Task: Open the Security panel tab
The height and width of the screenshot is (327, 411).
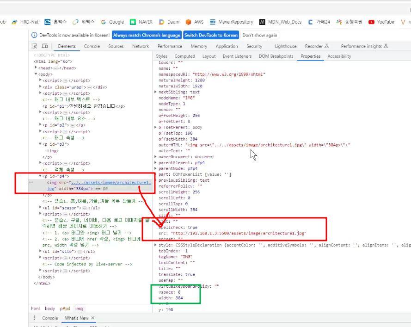Action: pyautogui.click(x=254, y=46)
